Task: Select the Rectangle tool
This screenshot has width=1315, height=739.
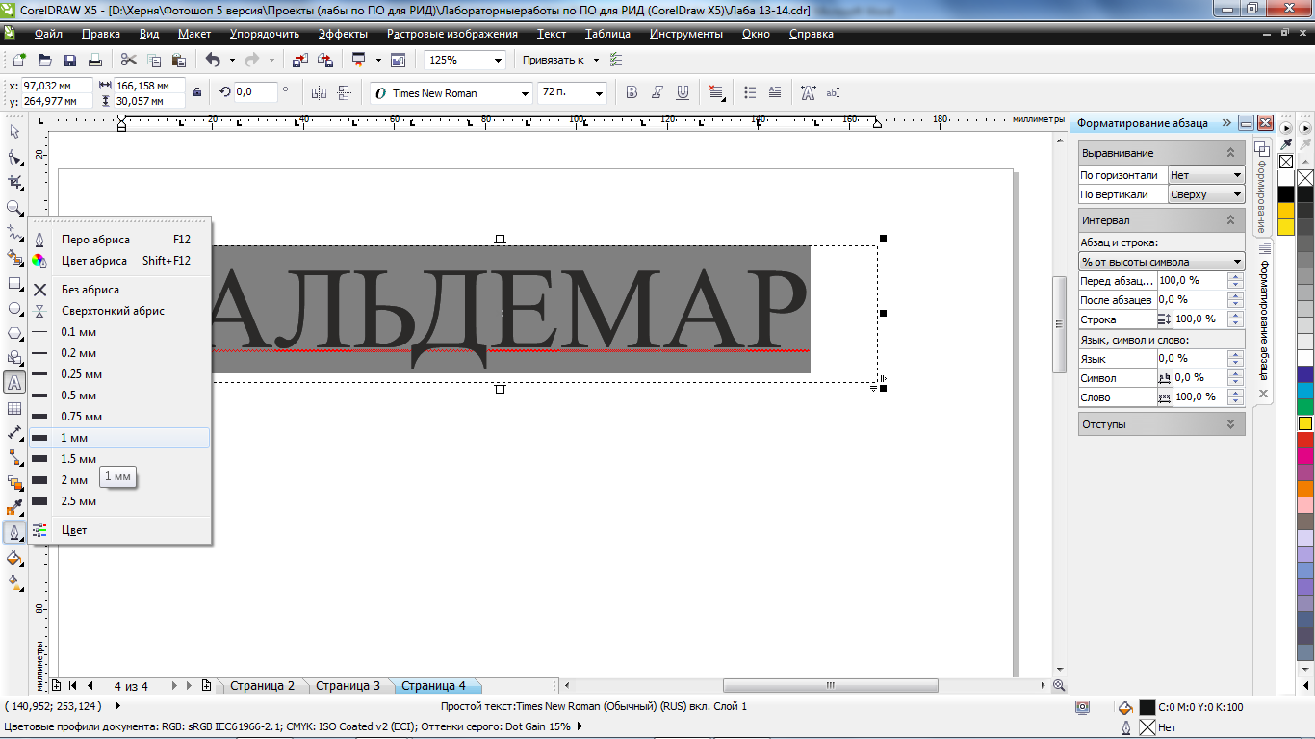Action: 14,284
